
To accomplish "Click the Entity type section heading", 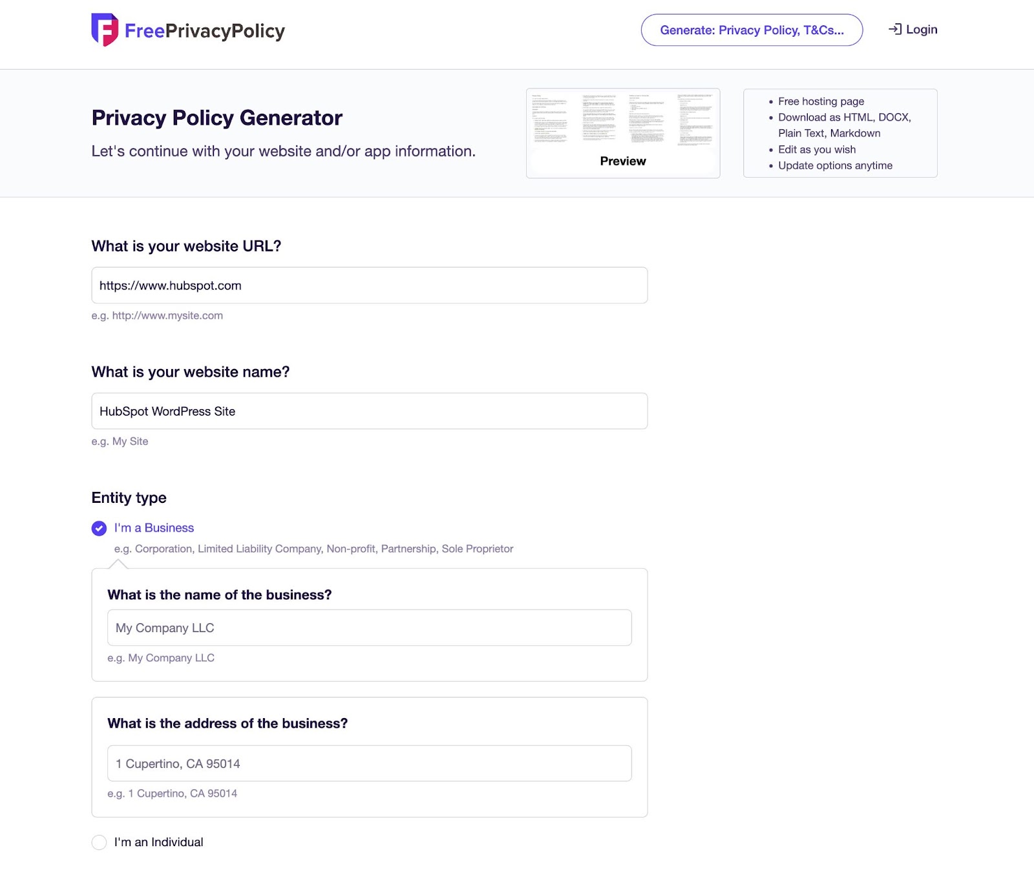I will tap(129, 498).
